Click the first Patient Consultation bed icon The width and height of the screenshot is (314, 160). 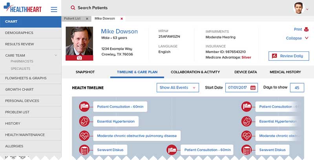click(x=84, y=107)
